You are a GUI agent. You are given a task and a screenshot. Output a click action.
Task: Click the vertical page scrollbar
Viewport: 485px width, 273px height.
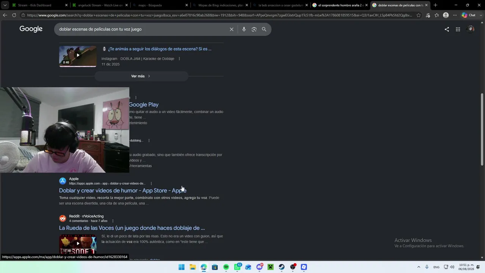tap(482, 129)
